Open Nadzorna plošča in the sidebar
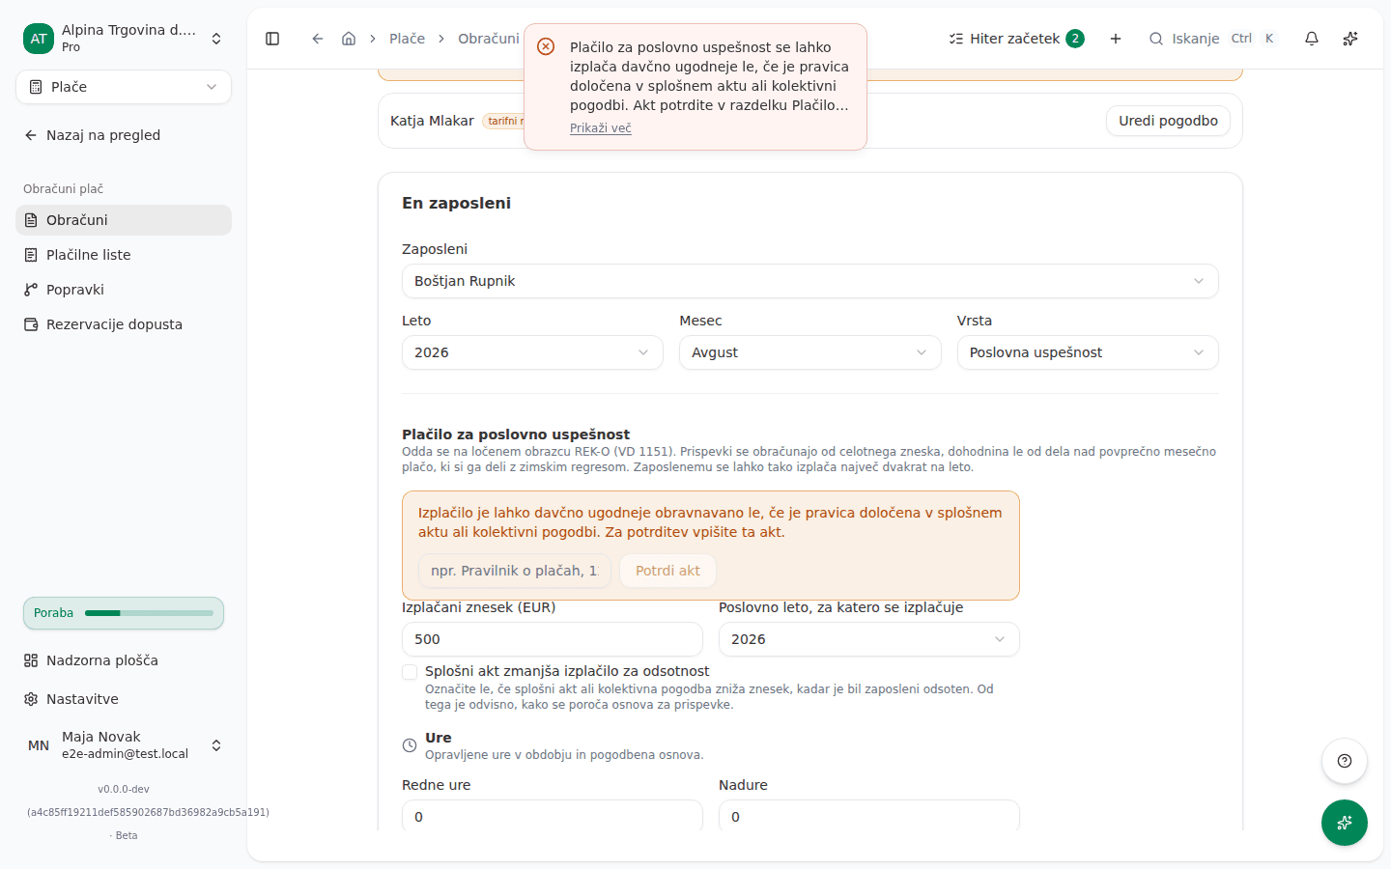The image size is (1391, 869). [124, 660]
